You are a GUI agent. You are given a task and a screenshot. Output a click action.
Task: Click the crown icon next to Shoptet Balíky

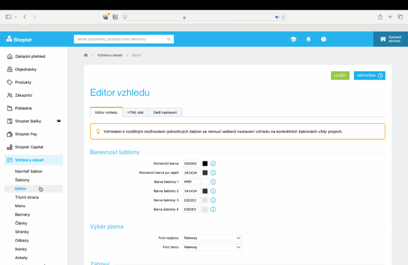59,121
